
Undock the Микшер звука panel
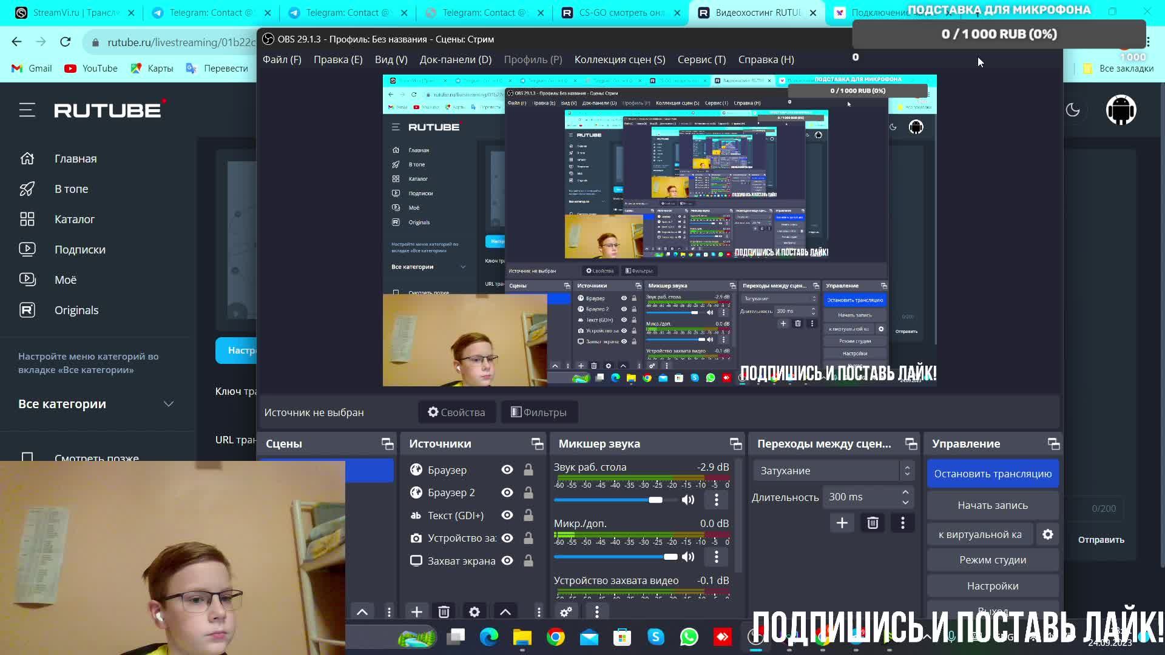tap(735, 444)
